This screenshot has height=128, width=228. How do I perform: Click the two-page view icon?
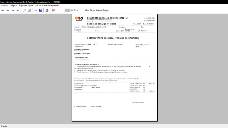point(29,10)
